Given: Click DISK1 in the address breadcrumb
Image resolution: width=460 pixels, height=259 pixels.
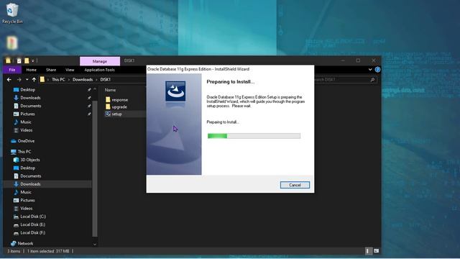Looking at the screenshot, I should coord(106,80).
